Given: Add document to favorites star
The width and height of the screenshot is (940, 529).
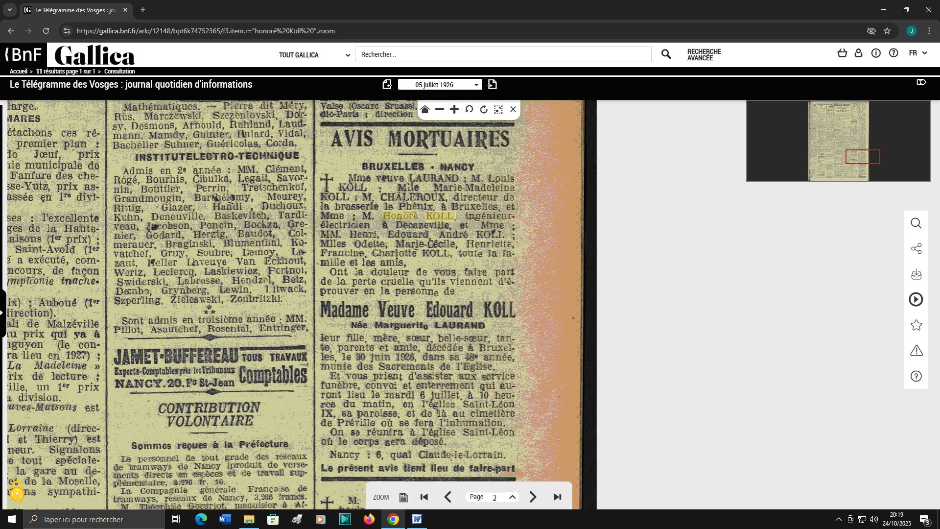Looking at the screenshot, I should 916,325.
